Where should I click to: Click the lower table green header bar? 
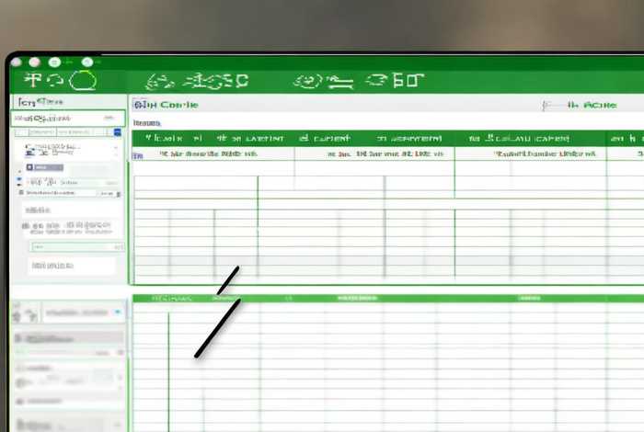386,299
